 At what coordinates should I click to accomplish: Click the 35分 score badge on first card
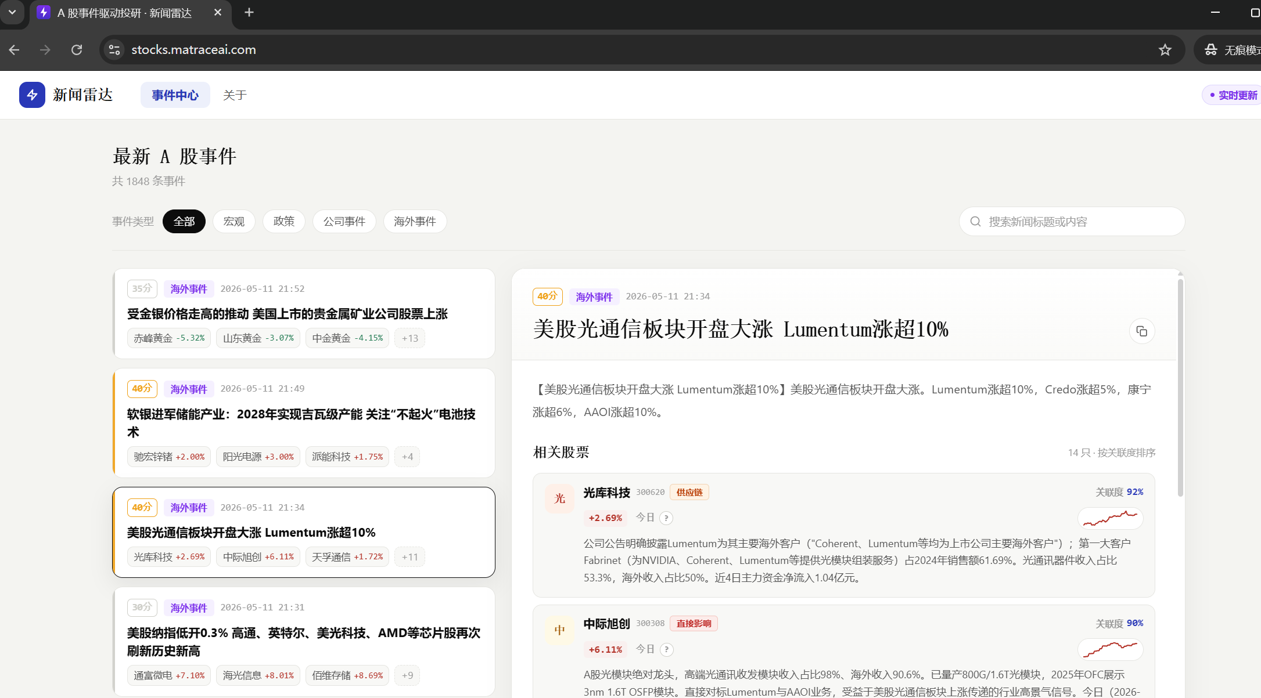tap(142, 288)
